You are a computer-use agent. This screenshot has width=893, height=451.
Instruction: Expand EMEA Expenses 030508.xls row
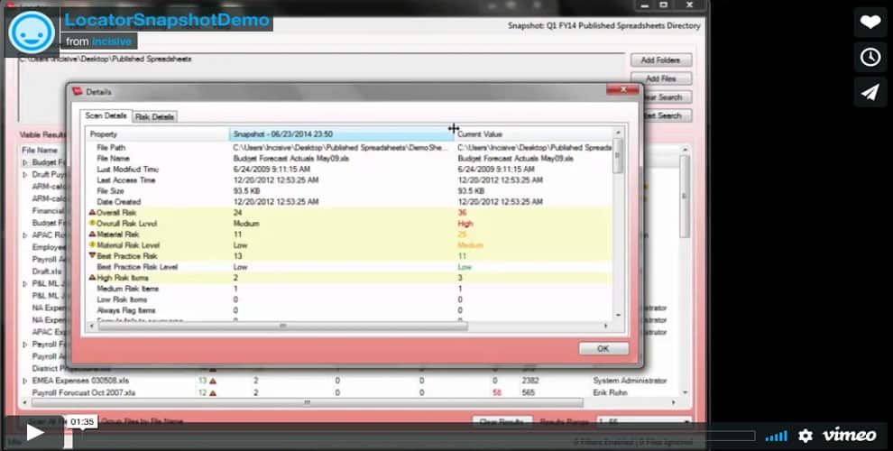click(x=24, y=381)
